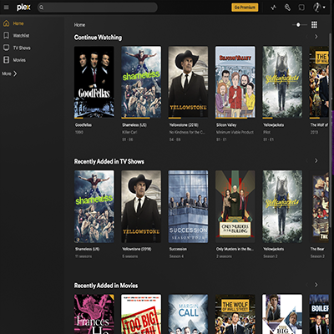Screen dimensions: 334x334
Task: Open Succession Season Four poster
Action: 188,206
